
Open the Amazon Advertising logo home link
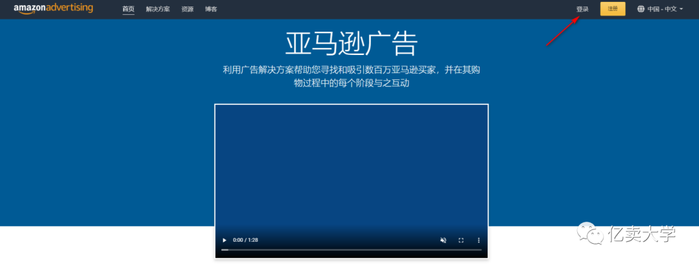53,8
